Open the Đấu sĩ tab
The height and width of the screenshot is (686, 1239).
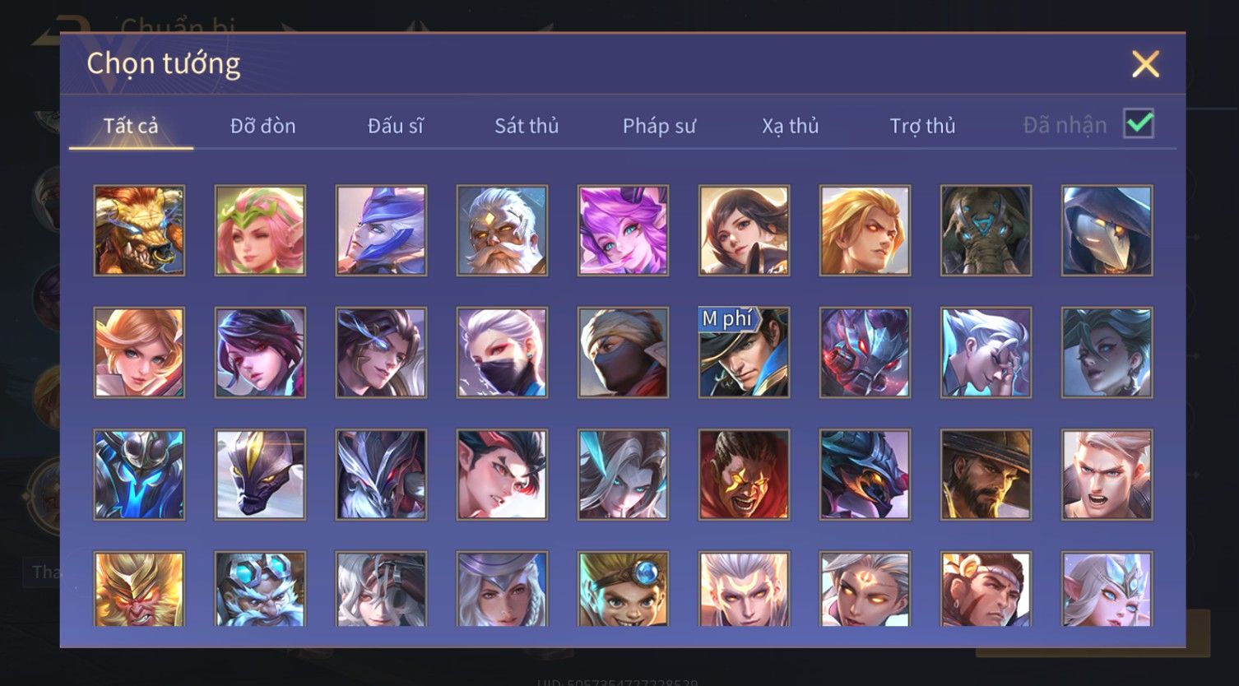coord(395,126)
